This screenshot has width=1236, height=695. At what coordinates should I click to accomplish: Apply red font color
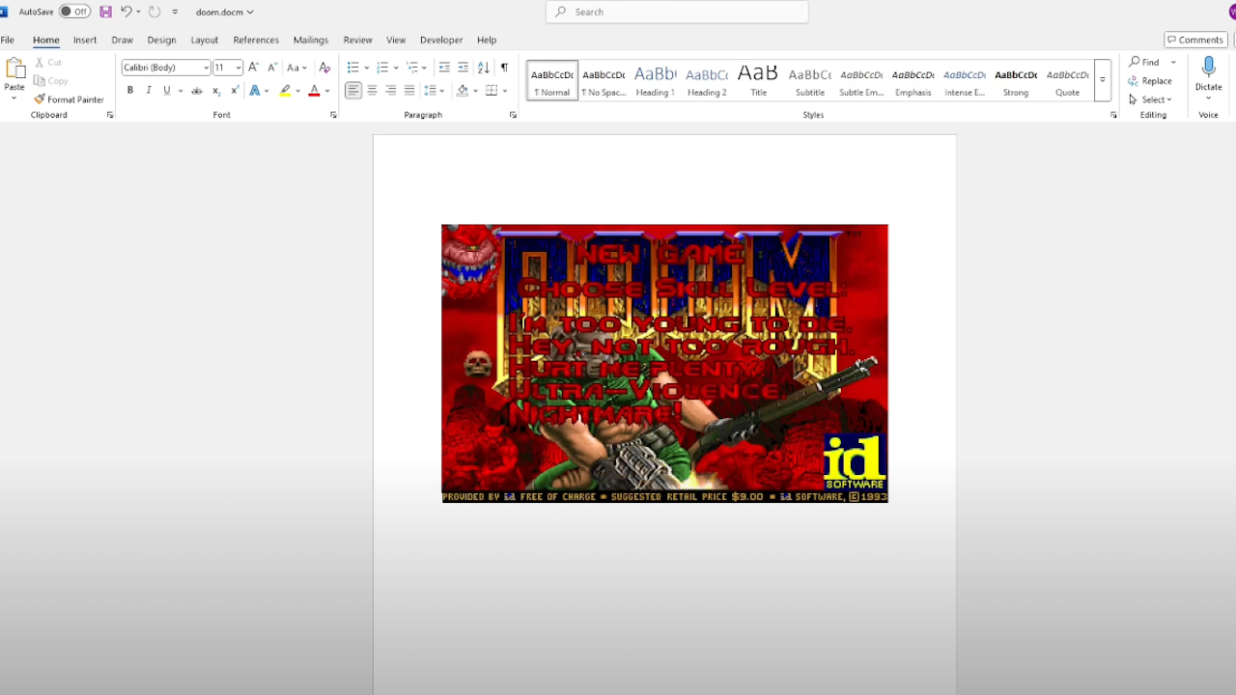tap(314, 91)
